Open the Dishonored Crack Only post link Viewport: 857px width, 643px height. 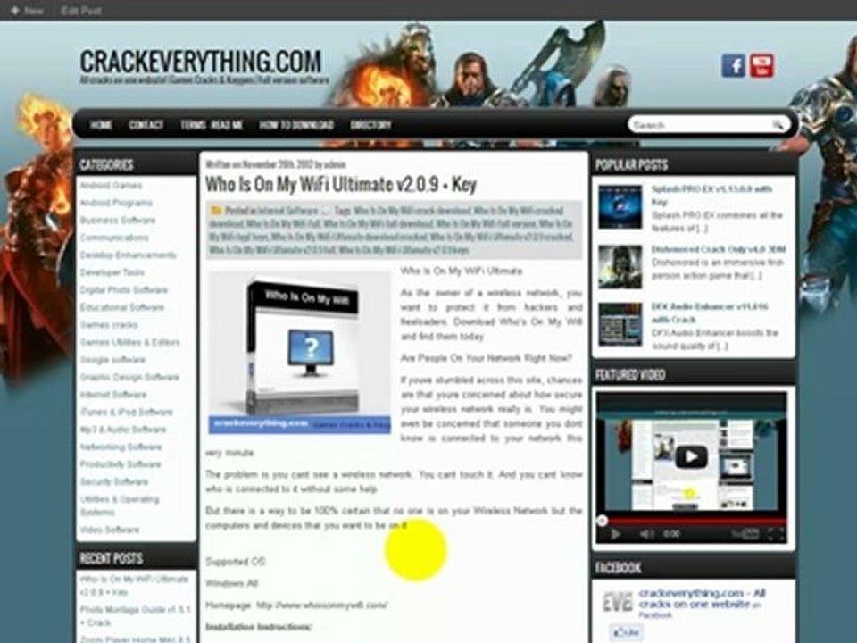[x=718, y=249]
